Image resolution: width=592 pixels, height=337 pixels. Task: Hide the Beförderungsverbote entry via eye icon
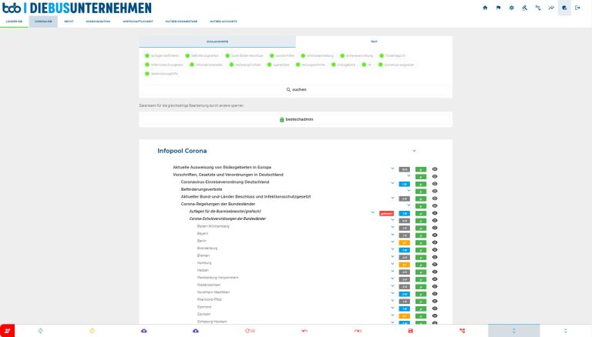tap(436, 189)
